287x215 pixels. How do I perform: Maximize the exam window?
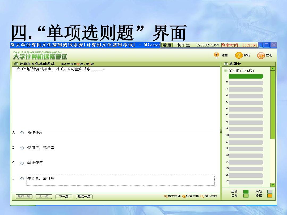pyautogui.click(x=267, y=45)
